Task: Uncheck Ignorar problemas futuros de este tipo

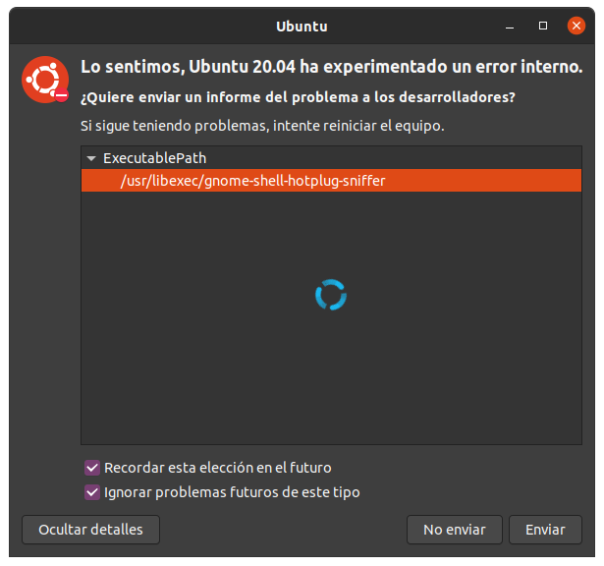Action: [92, 492]
